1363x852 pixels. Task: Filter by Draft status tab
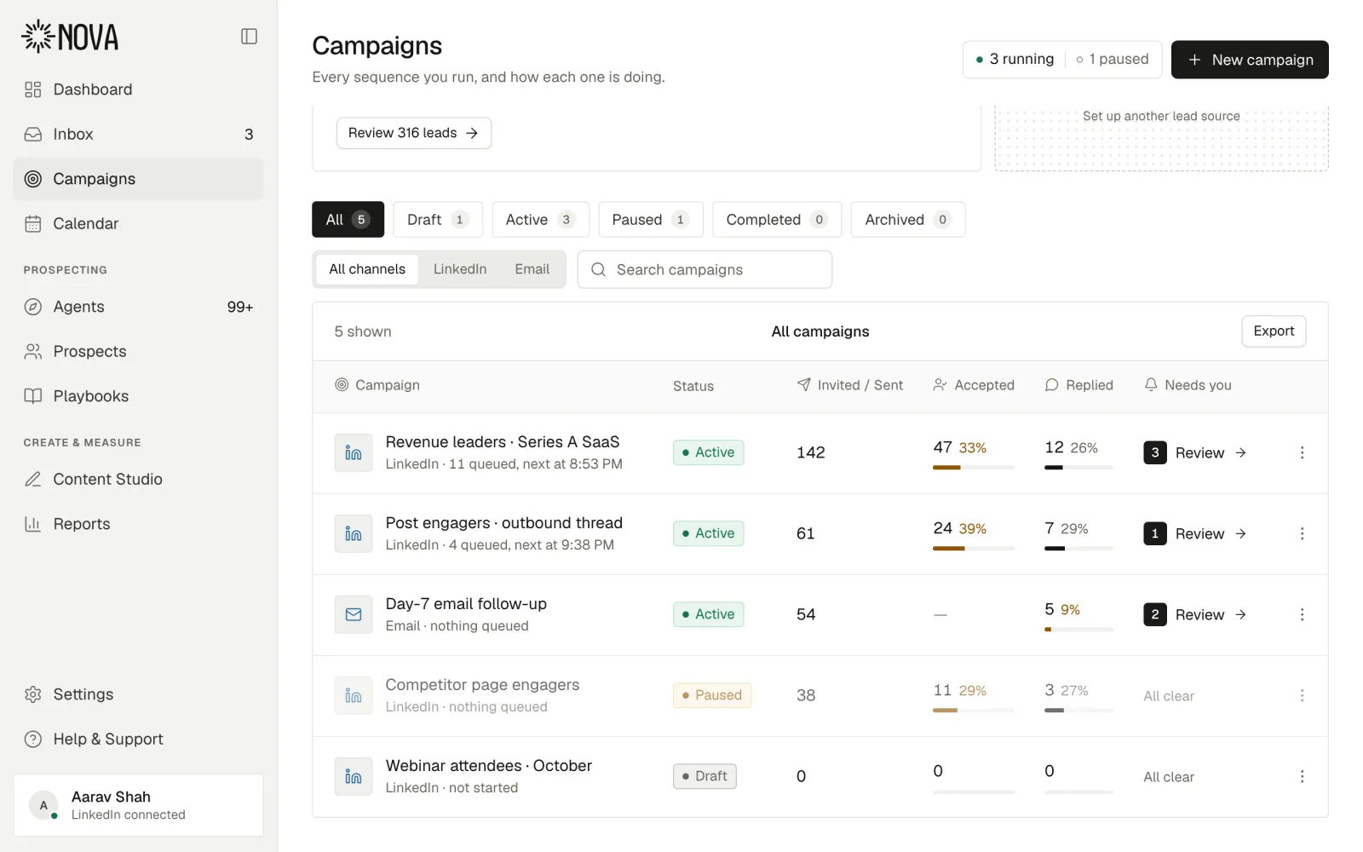click(438, 219)
